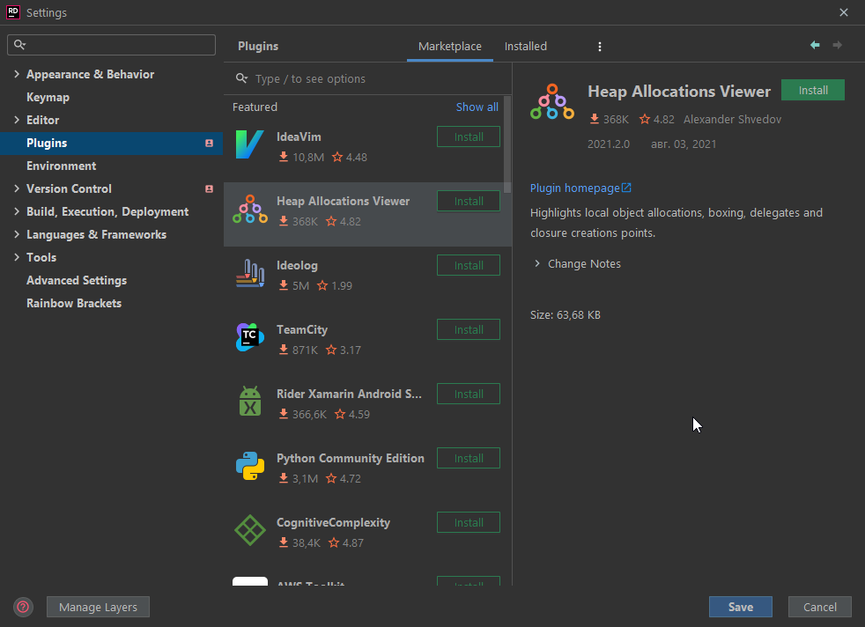Click the IdeaVim download count icon
Viewport: 865px width, 627px height.
click(x=284, y=157)
